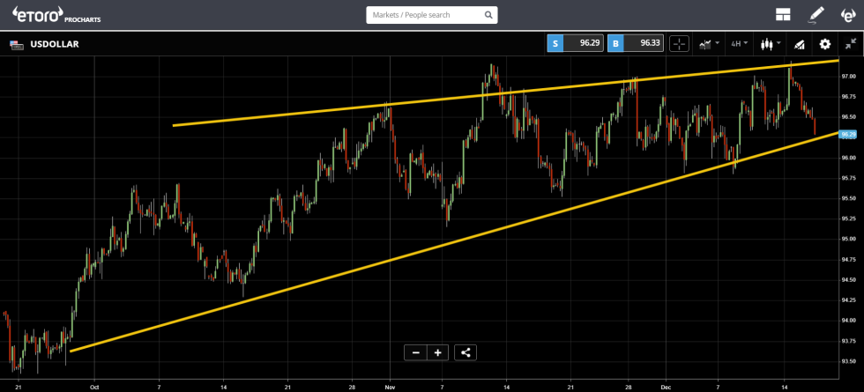Click the current price label 96.29 on axis
864x392 pixels.
848,135
